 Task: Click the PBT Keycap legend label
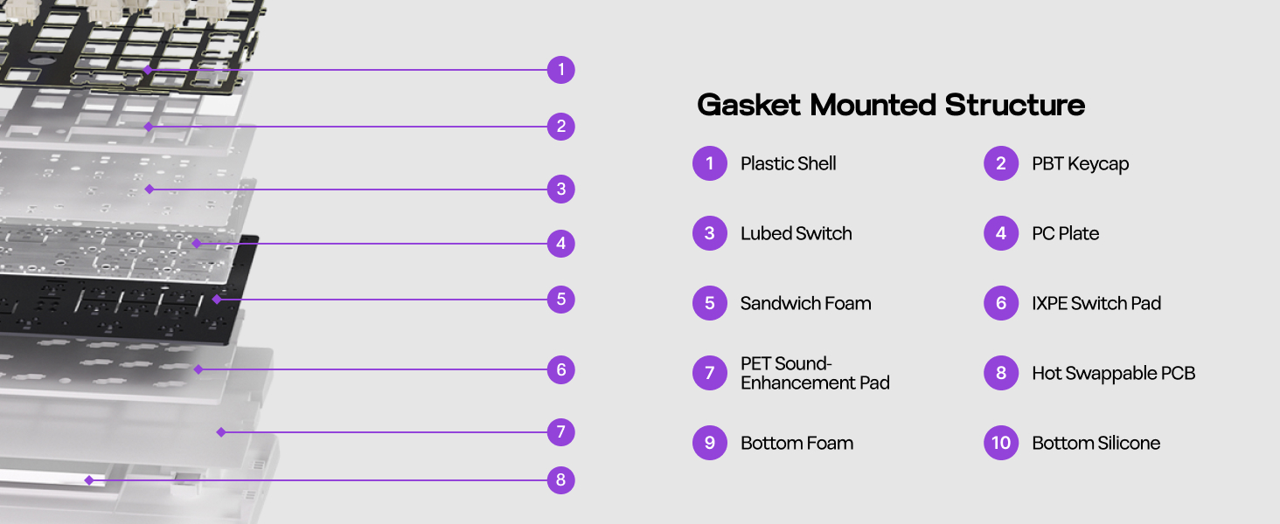[x=1080, y=164]
